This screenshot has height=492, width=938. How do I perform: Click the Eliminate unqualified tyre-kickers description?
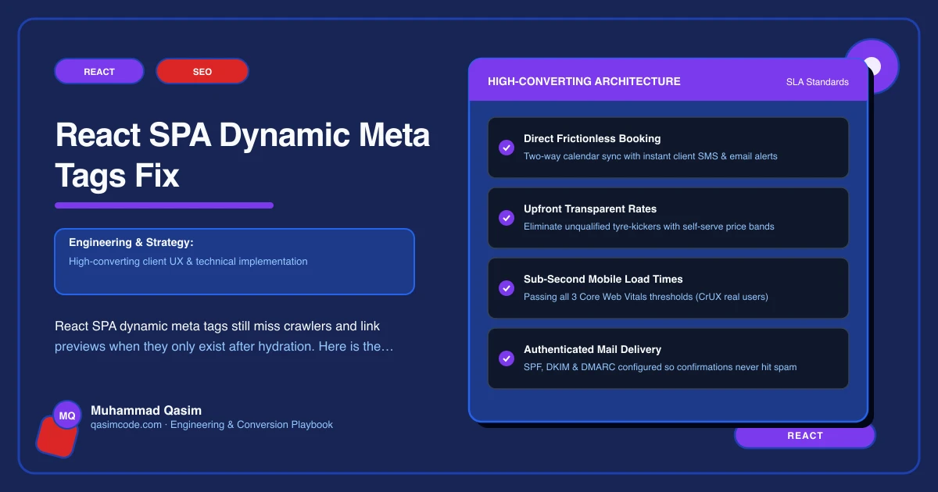click(649, 226)
